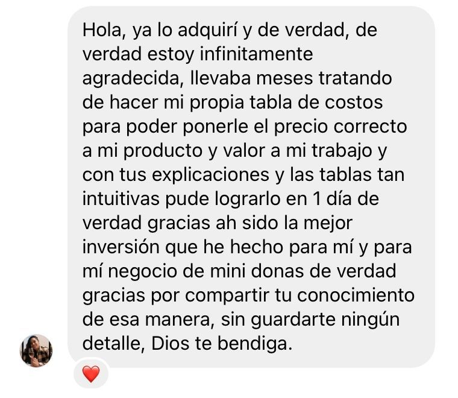Click the word "conocimiento" in message
Screen dimensions: 458x398
click(x=356, y=295)
